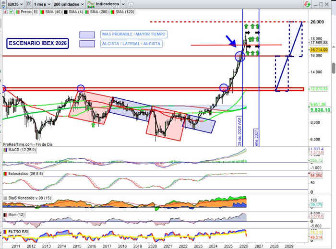Viewport: 336px width, 249px height.
Task: Open the list icon next to Precio
Action: pos(35,11)
